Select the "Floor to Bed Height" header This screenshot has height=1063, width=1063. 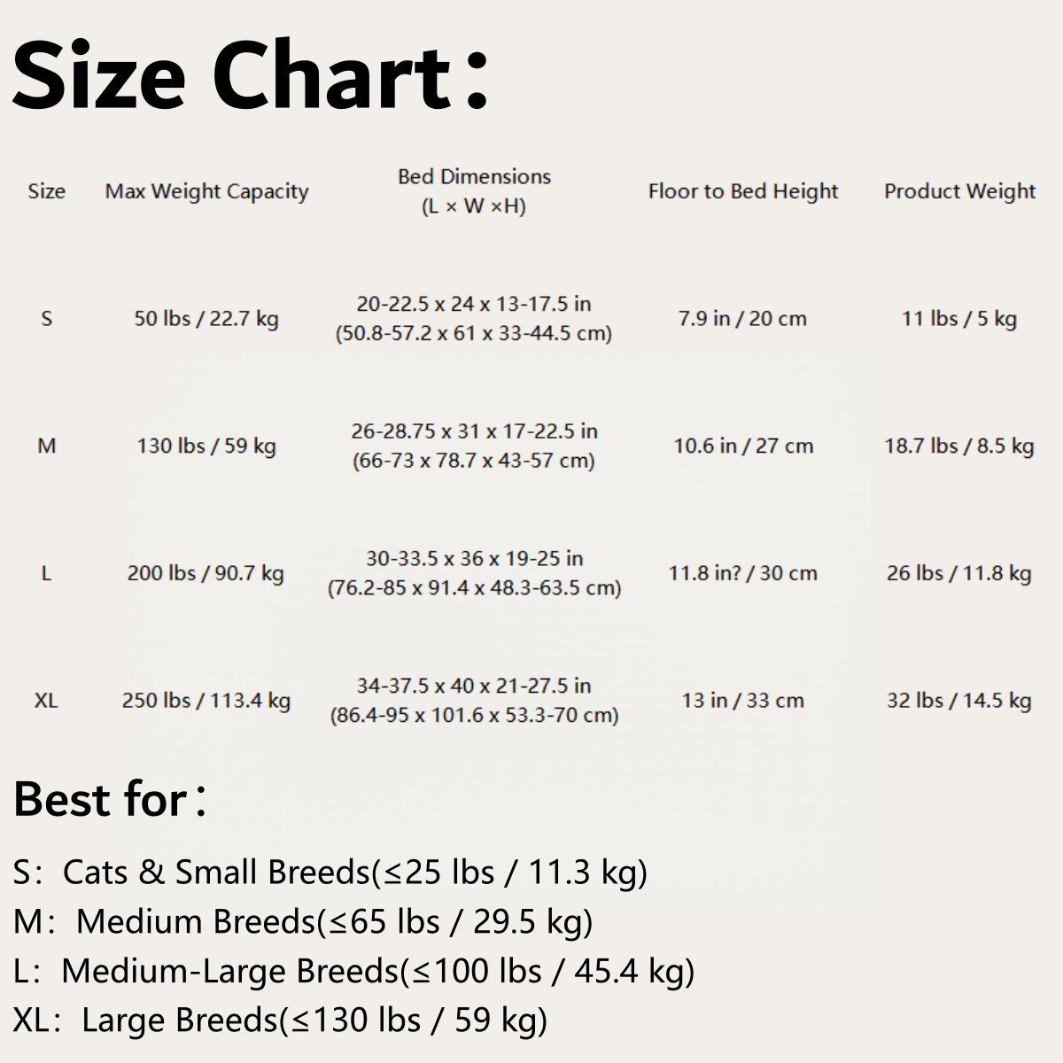(742, 191)
